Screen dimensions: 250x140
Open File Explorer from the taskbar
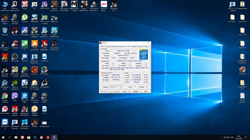point(16,137)
